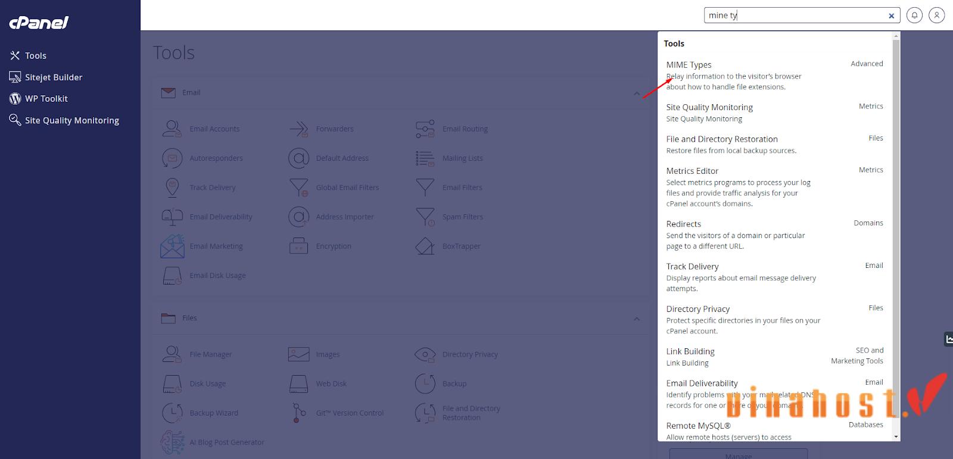Open the BoxTrapper icon
The width and height of the screenshot is (953, 459).
click(x=425, y=246)
